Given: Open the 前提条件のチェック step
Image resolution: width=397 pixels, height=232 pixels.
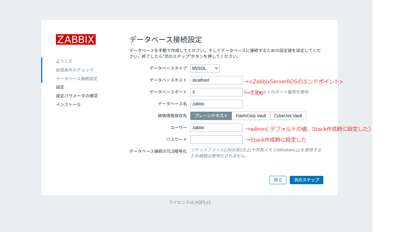Looking at the screenshot, I should 75,70.
